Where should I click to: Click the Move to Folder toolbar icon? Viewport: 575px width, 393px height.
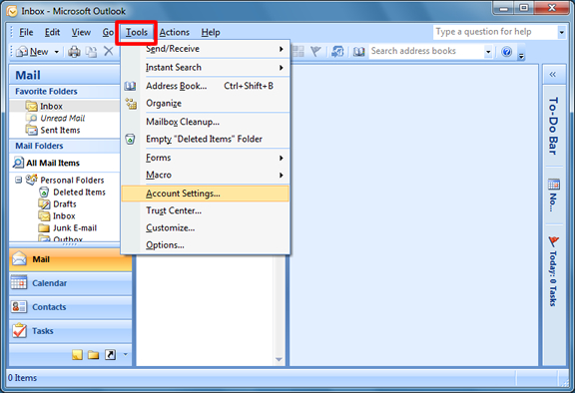(91, 52)
